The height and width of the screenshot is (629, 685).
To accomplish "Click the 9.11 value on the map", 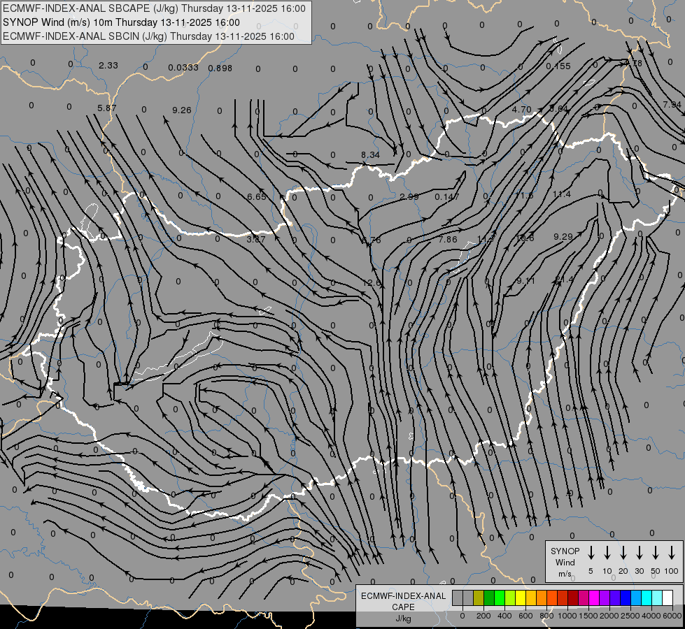I will [x=525, y=281].
